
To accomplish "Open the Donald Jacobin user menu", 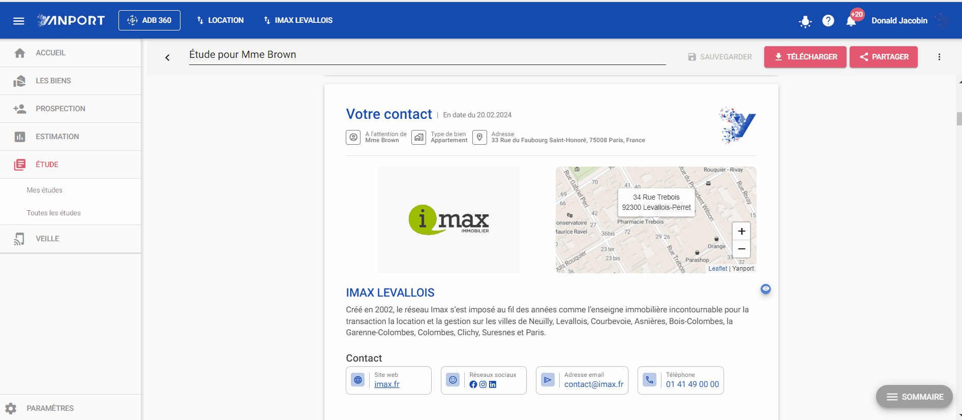I will point(899,21).
